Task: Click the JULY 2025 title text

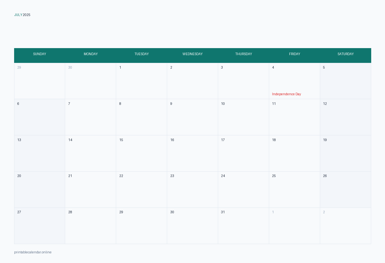Action: (x=22, y=15)
